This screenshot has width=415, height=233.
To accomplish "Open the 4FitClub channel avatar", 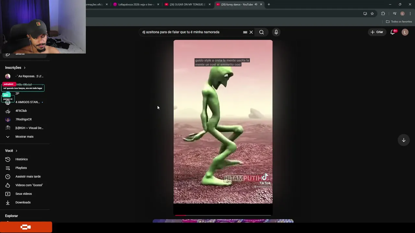I will (x=8, y=111).
